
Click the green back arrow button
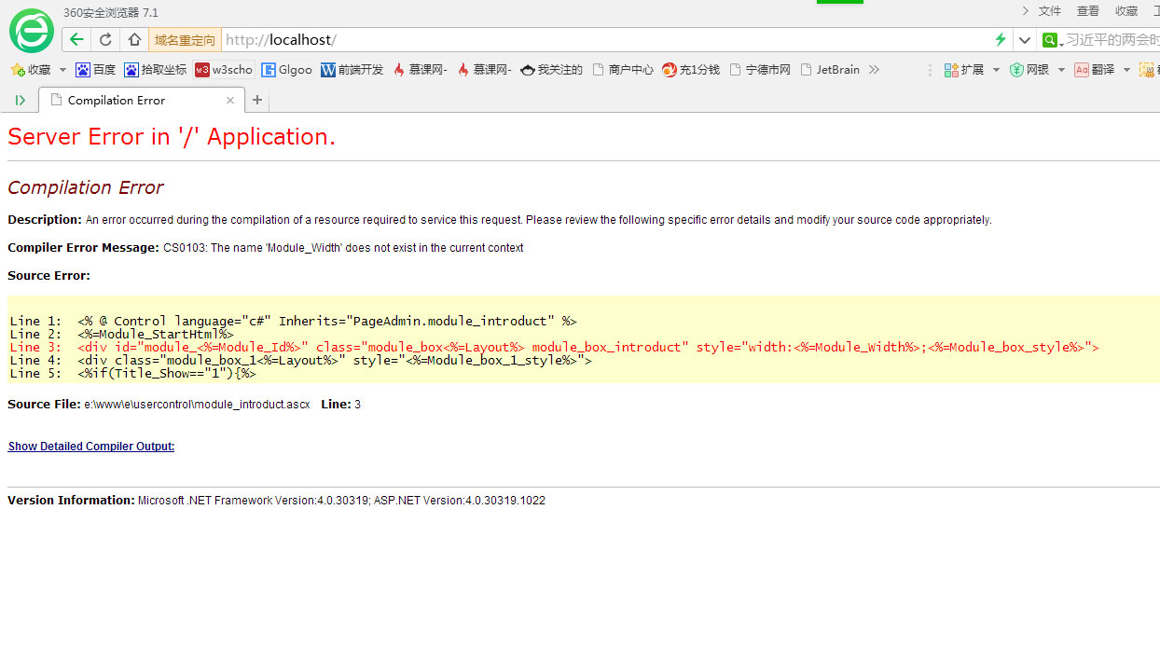(76, 39)
